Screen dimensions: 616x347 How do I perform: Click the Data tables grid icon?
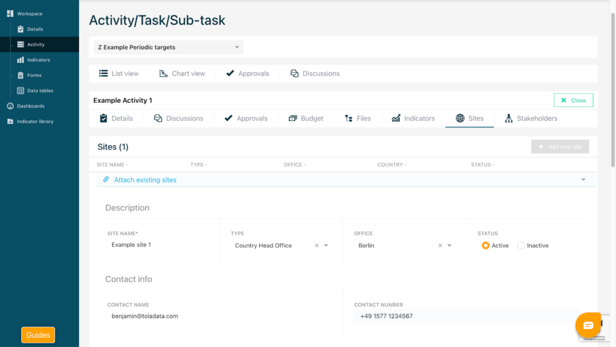coord(20,91)
